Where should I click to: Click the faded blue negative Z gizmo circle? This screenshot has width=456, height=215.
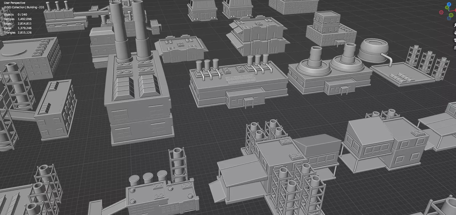pos(449,18)
